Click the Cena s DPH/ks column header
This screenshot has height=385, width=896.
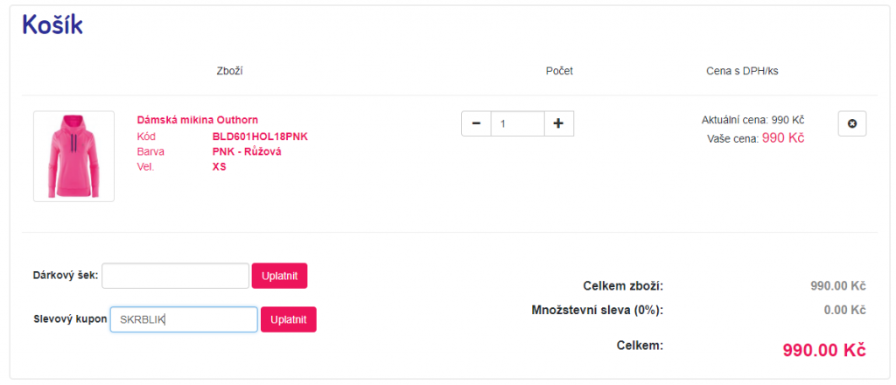[x=742, y=71]
